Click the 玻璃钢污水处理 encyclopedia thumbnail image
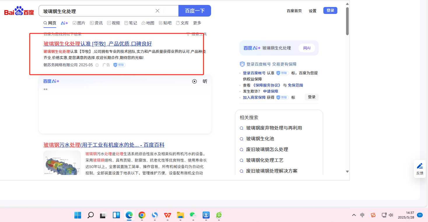This screenshot has width=428, height=222. click(62, 163)
